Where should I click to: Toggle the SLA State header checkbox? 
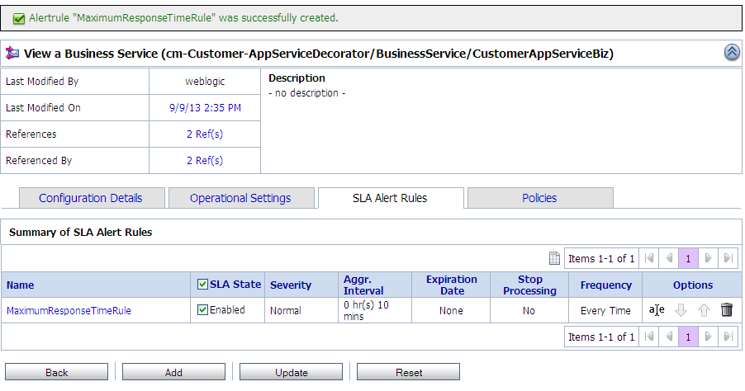pos(203,285)
